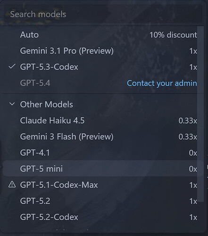Open the Contact your admin link
208x236 pixels.
pyautogui.click(x=162, y=83)
